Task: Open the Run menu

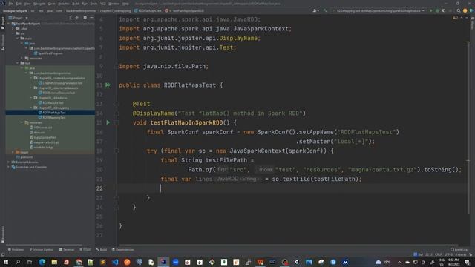Action: coord(85,4)
